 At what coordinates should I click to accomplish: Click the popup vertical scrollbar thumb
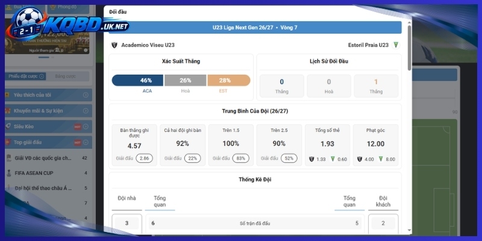click(x=409, y=48)
